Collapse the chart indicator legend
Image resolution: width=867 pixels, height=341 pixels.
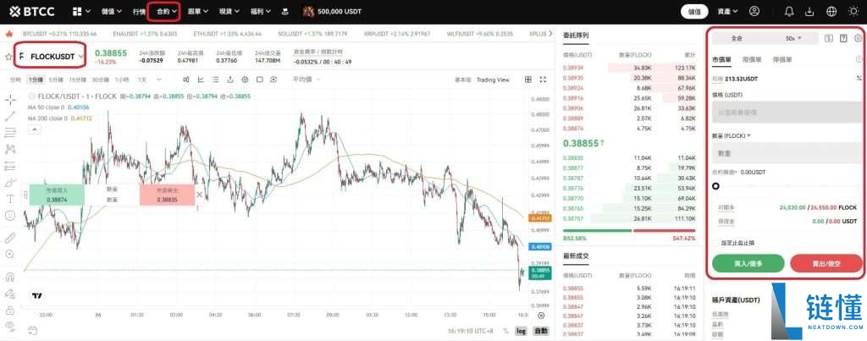pos(33,129)
